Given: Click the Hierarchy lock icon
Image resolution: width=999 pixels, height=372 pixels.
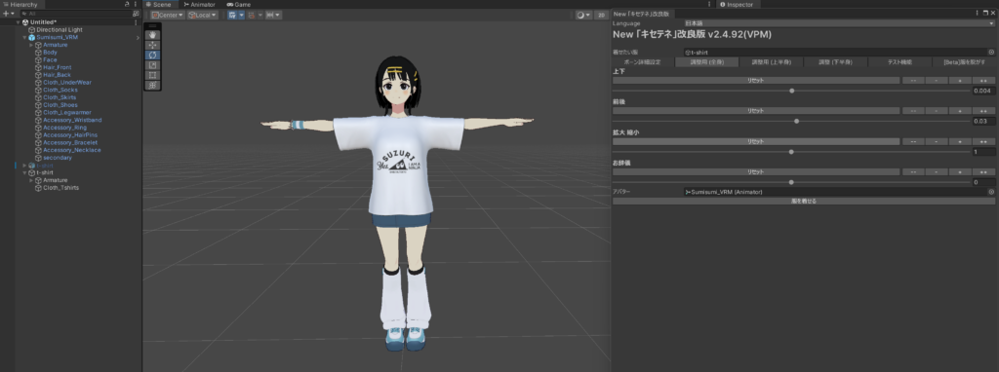Looking at the screenshot, I should point(128,4).
